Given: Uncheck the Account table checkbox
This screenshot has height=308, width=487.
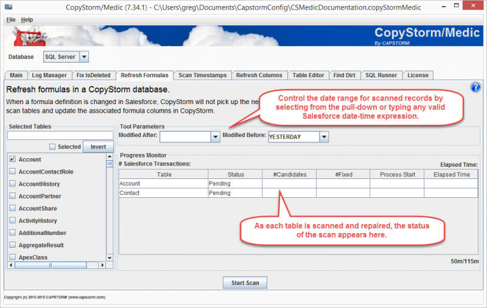Looking at the screenshot, I should click(12, 159).
